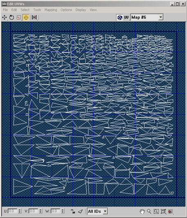Click the U coordinate input field
This screenshot has width=187, height=218.
(13, 211)
